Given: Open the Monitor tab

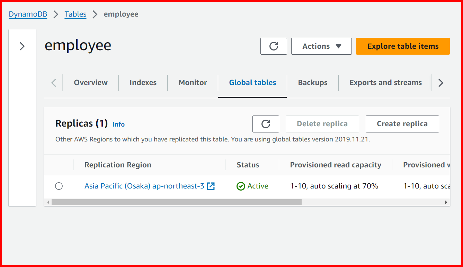Looking at the screenshot, I should coord(193,83).
